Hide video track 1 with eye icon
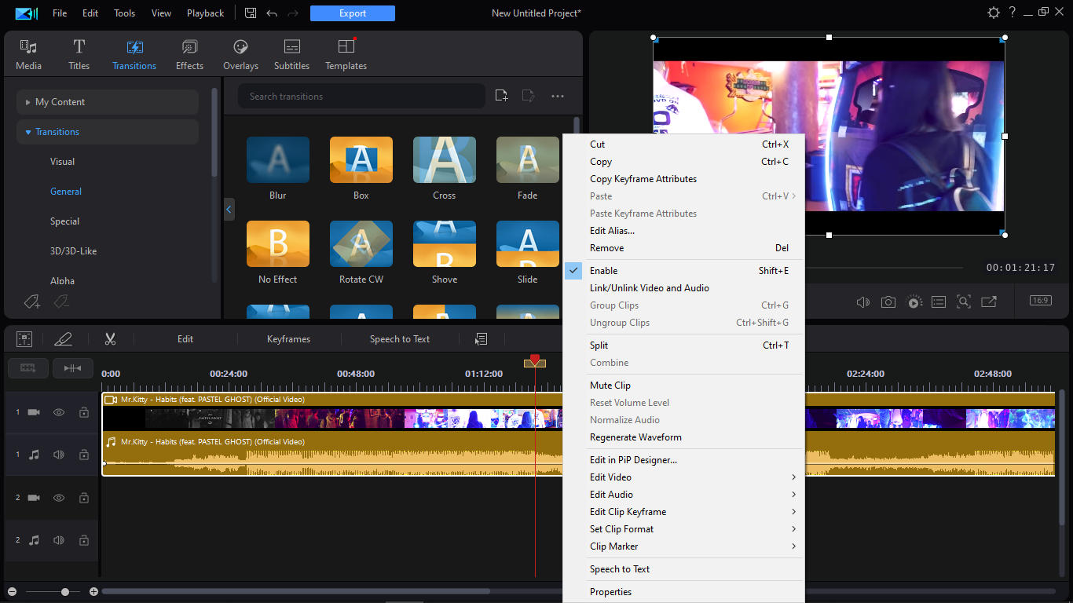1073x603 pixels. [59, 412]
